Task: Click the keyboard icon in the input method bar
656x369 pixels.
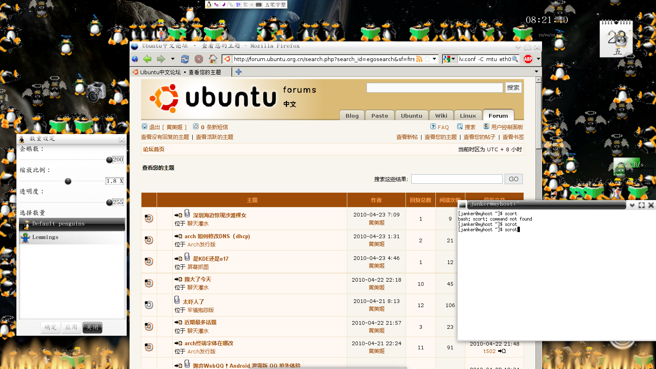Action: click(259, 5)
